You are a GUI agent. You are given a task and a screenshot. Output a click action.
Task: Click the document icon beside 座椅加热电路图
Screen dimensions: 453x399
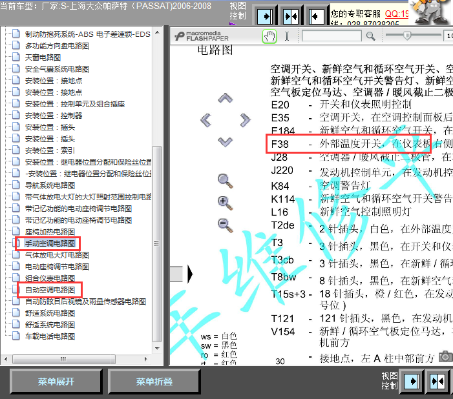(x=16, y=231)
